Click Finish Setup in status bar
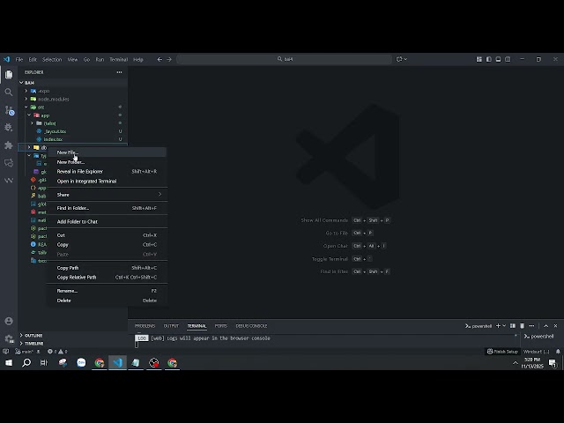The height and width of the screenshot is (423, 564). tap(502, 352)
